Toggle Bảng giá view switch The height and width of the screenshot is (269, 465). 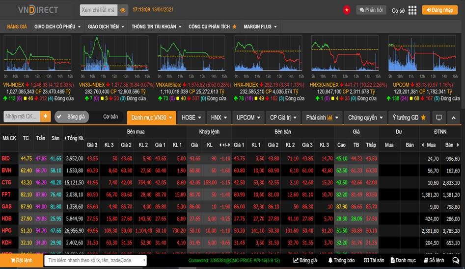(x=72, y=117)
